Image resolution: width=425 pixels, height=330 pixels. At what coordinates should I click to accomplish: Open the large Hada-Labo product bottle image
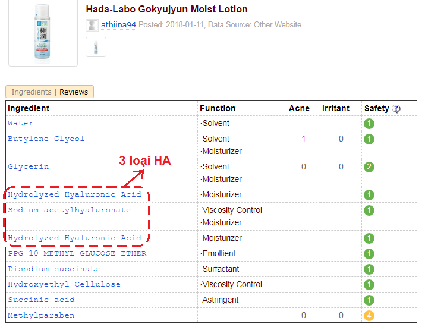[43, 34]
